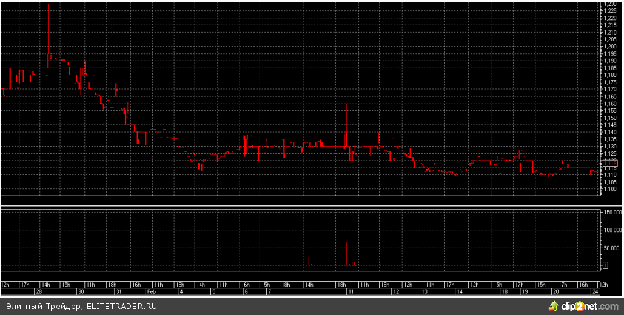Image resolution: width=624 pixels, height=315 pixels.
Task: Select the Feb date label on timeline
Action: 149,291
